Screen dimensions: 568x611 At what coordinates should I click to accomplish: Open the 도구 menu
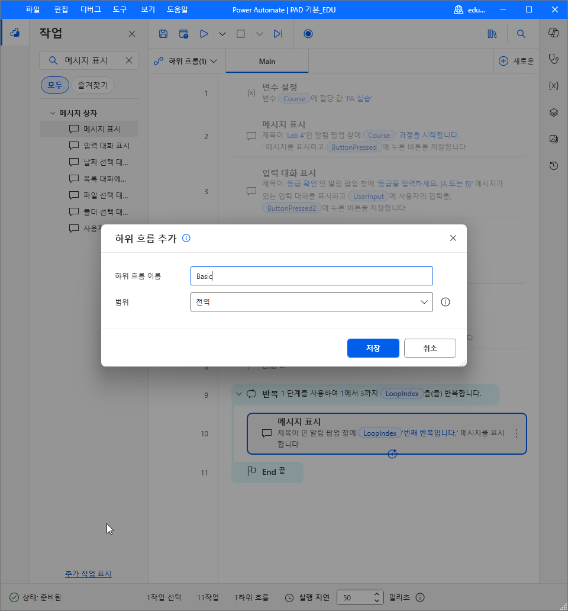tap(120, 9)
